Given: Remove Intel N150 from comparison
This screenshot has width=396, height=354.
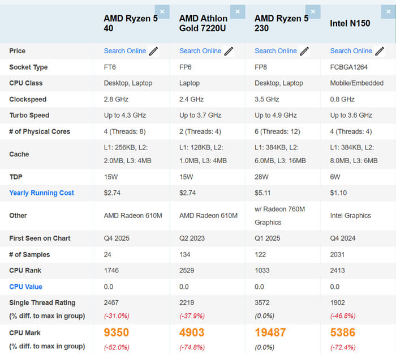Looking at the screenshot, I should point(388,12).
